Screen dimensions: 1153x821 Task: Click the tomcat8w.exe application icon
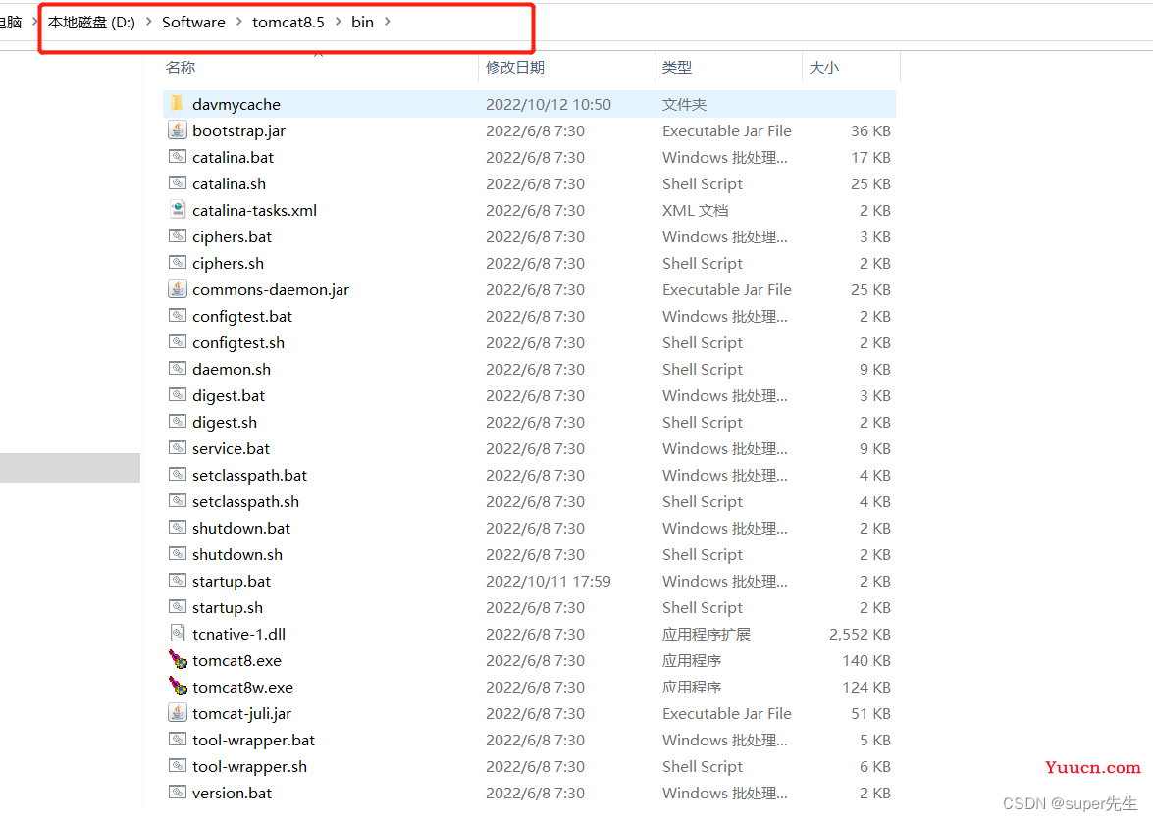[x=178, y=686]
